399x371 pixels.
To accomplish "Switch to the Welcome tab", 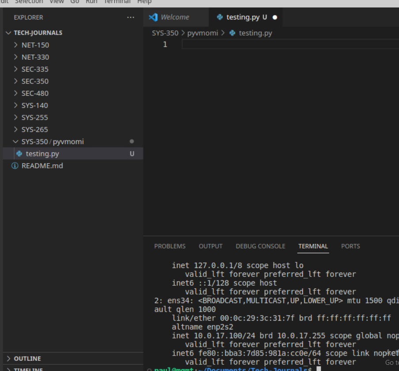I will [175, 17].
